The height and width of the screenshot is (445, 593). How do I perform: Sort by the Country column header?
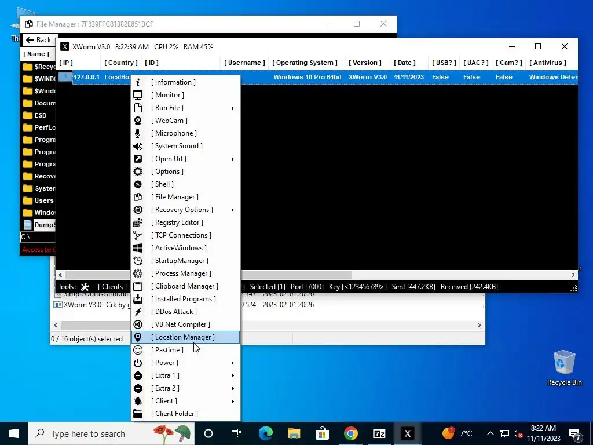[x=121, y=63]
